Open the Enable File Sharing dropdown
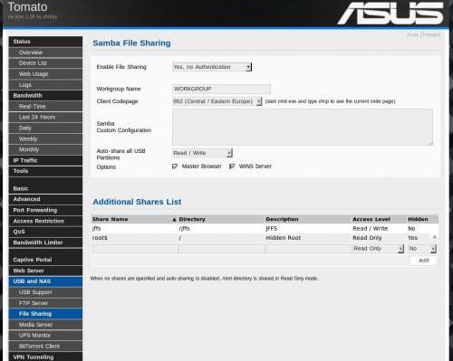The image size is (453, 361). coord(212,67)
